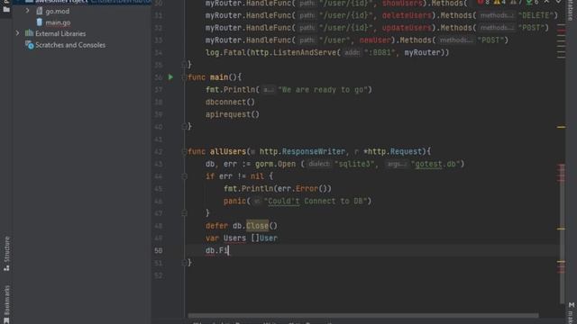Screen dimensions: 577x324
Task: Click the main.go file icon
Action: [x=40, y=22]
